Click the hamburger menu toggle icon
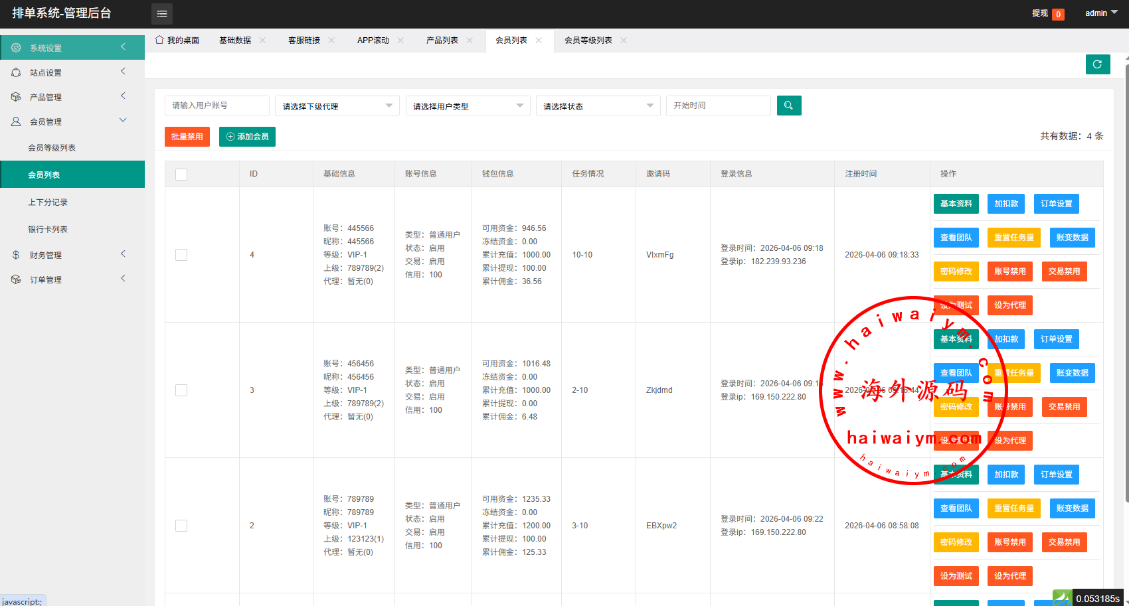Image resolution: width=1129 pixels, height=606 pixels. 162,13
